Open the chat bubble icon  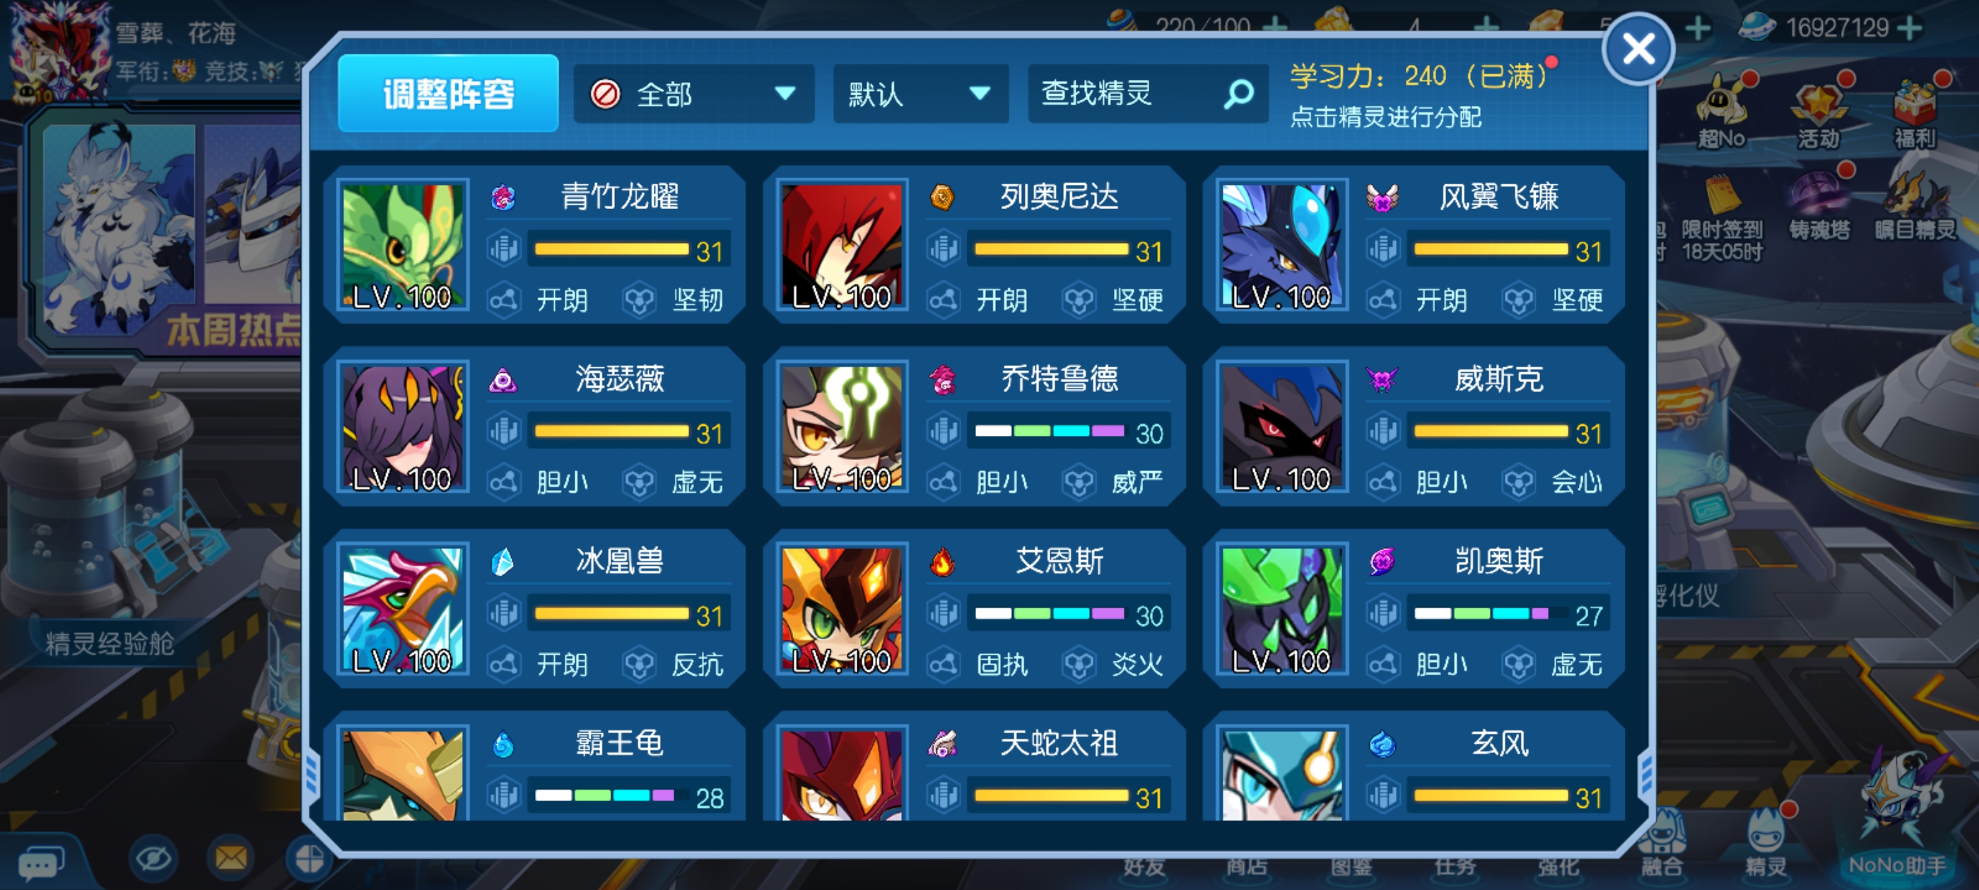tap(41, 865)
